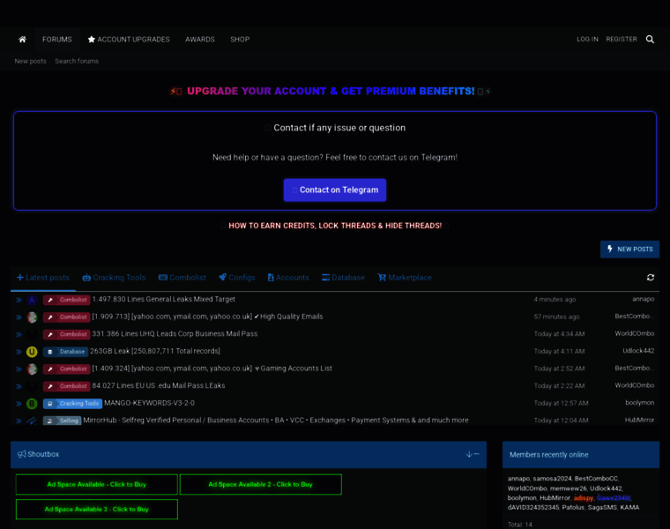Open the Forums menu item
Image resolution: width=670 pixels, height=529 pixels.
click(x=57, y=40)
